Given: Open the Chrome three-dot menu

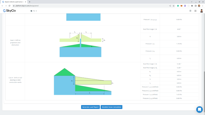Looking at the screenshot, I should [202, 6].
